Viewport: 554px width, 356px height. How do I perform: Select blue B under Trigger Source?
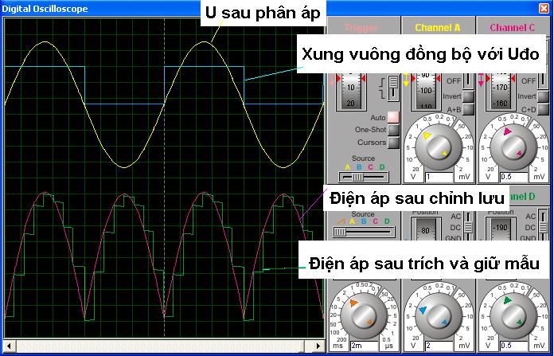[359, 167]
